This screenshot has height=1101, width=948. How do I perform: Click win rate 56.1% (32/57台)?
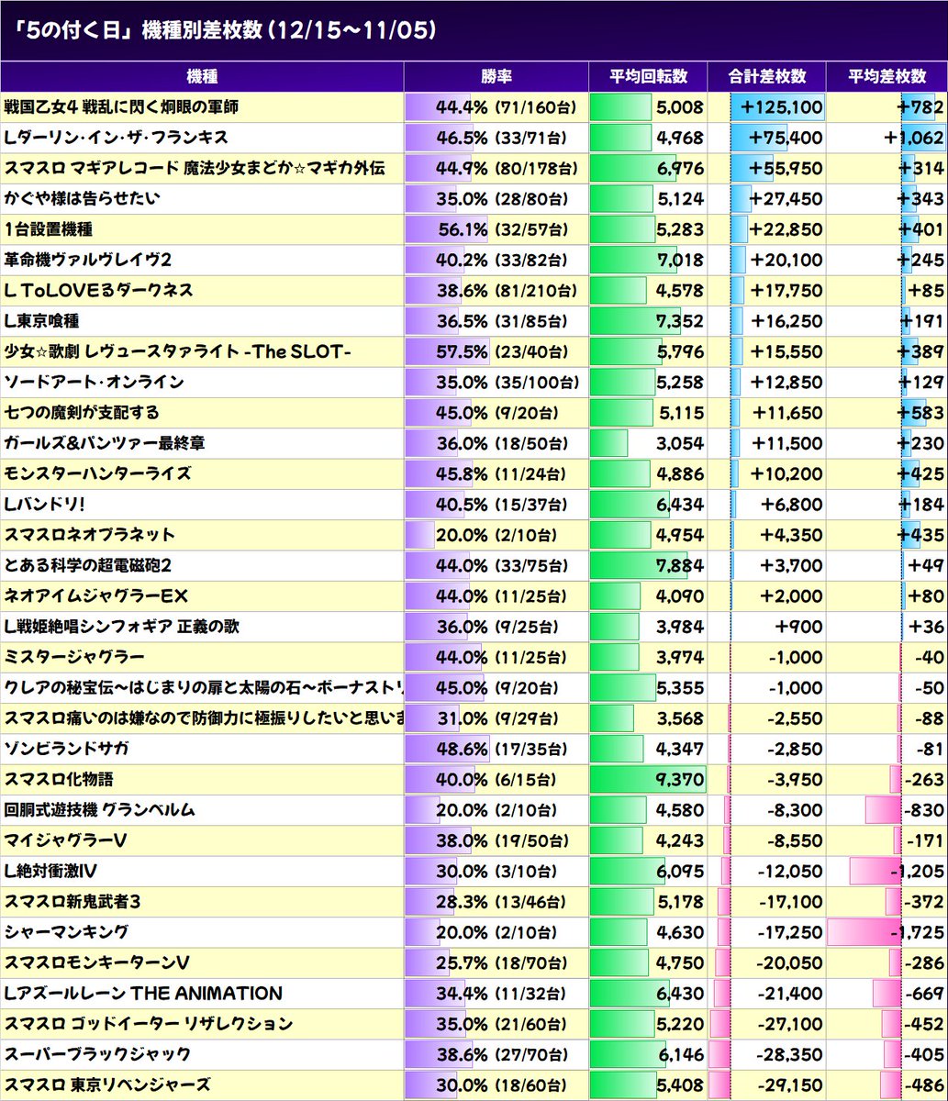click(x=502, y=230)
